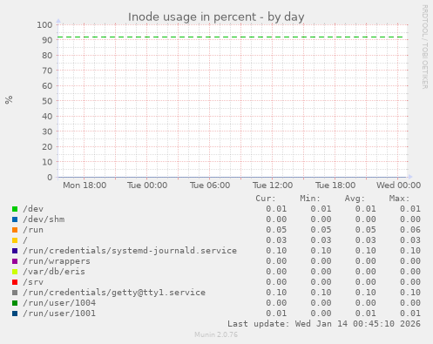
Task: Select the /run/user/1001 legend label
Action: 59,314
